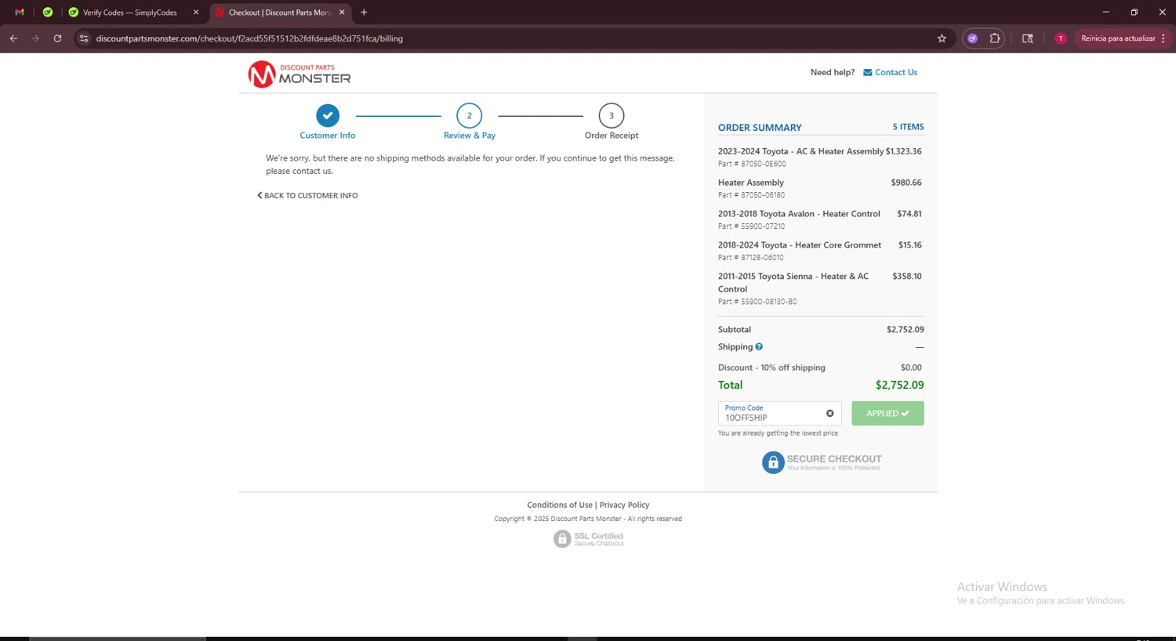1176x641 pixels.
Task: Select 2013-2018 Toyota Avalon Heater Control item
Action: (x=799, y=214)
